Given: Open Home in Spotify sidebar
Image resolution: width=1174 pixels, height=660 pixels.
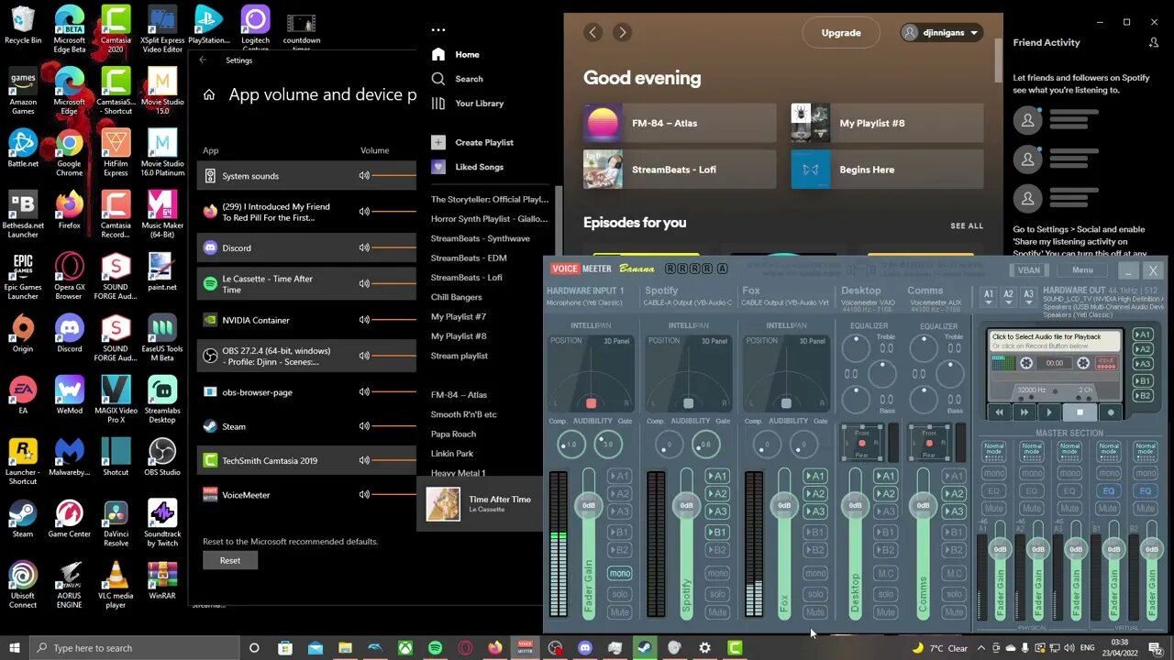Looking at the screenshot, I should click(468, 54).
